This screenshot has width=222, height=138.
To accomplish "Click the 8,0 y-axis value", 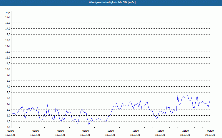I will tap(8, 81).
